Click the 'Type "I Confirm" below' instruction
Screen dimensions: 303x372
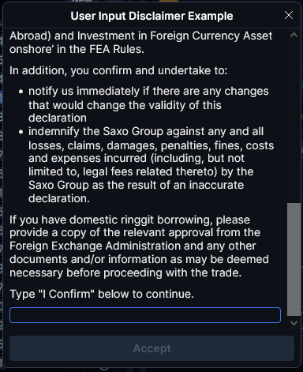pos(102,294)
